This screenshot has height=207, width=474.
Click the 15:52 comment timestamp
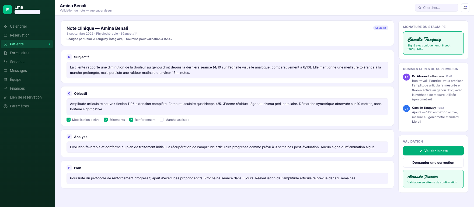coord(441,108)
